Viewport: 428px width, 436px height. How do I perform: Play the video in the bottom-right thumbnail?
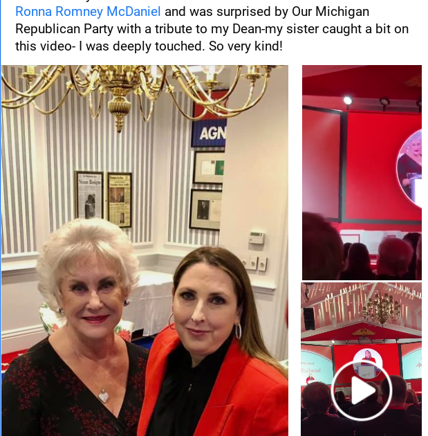click(362, 390)
